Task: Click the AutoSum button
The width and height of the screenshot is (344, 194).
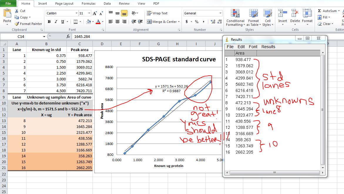Action: 327,11
